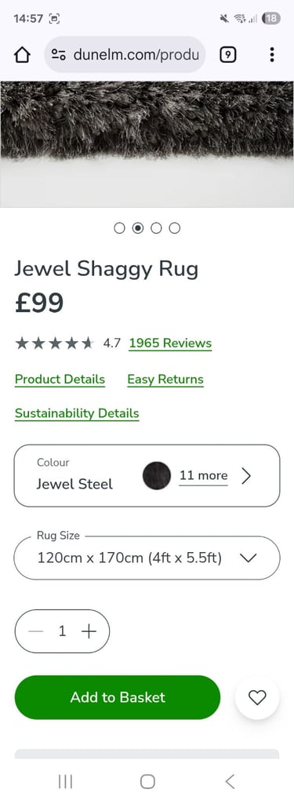Expand colour options via the chevron arrow
Image resolution: width=294 pixels, height=803 pixels.
(x=246, y=476)
